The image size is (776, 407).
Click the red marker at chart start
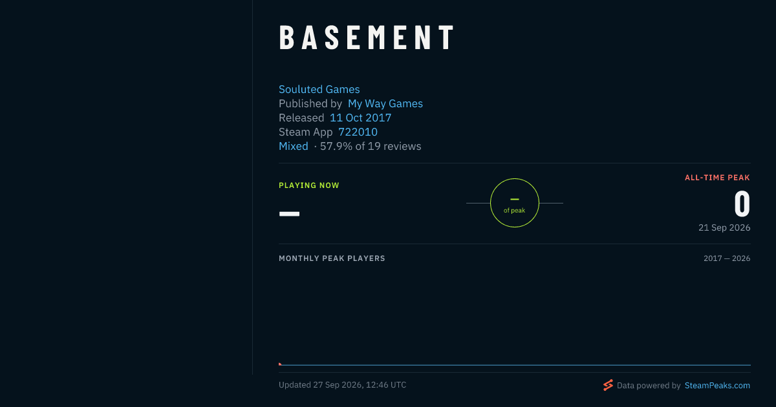pos(280,364)
